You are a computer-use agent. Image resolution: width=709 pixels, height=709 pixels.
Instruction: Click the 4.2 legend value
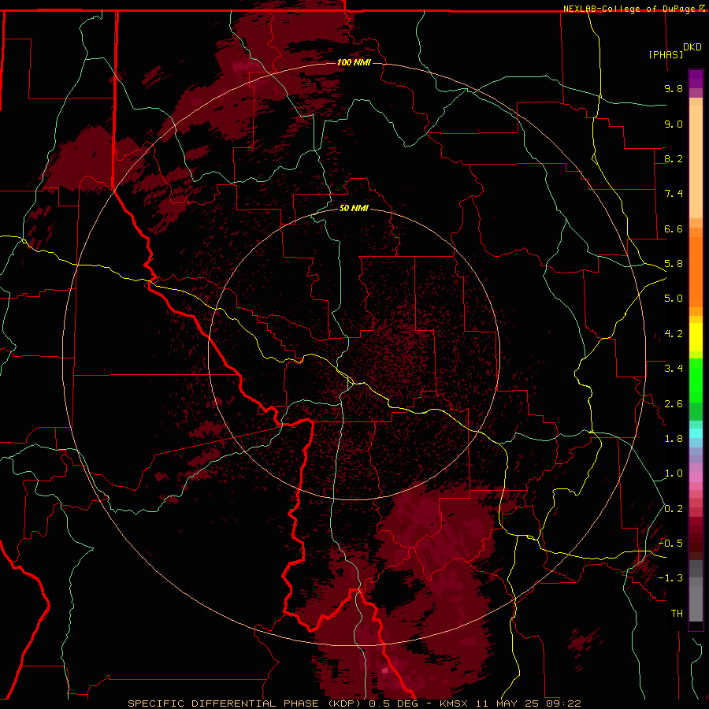674,334
